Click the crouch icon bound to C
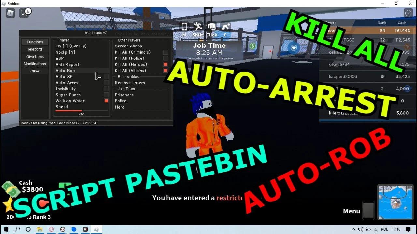The width and height of the screenshot is (417, 234). (225, 27)
